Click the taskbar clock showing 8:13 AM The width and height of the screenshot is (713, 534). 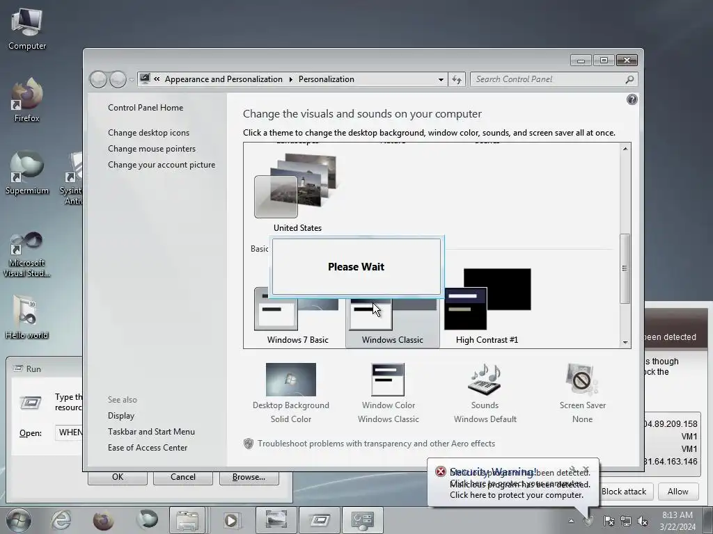[x=677, y=521]
